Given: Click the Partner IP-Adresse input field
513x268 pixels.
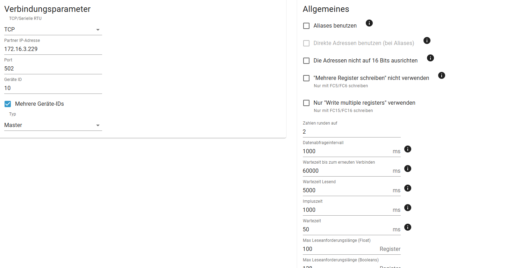Looking at the screenshot, I should click(x=53, y=49).
